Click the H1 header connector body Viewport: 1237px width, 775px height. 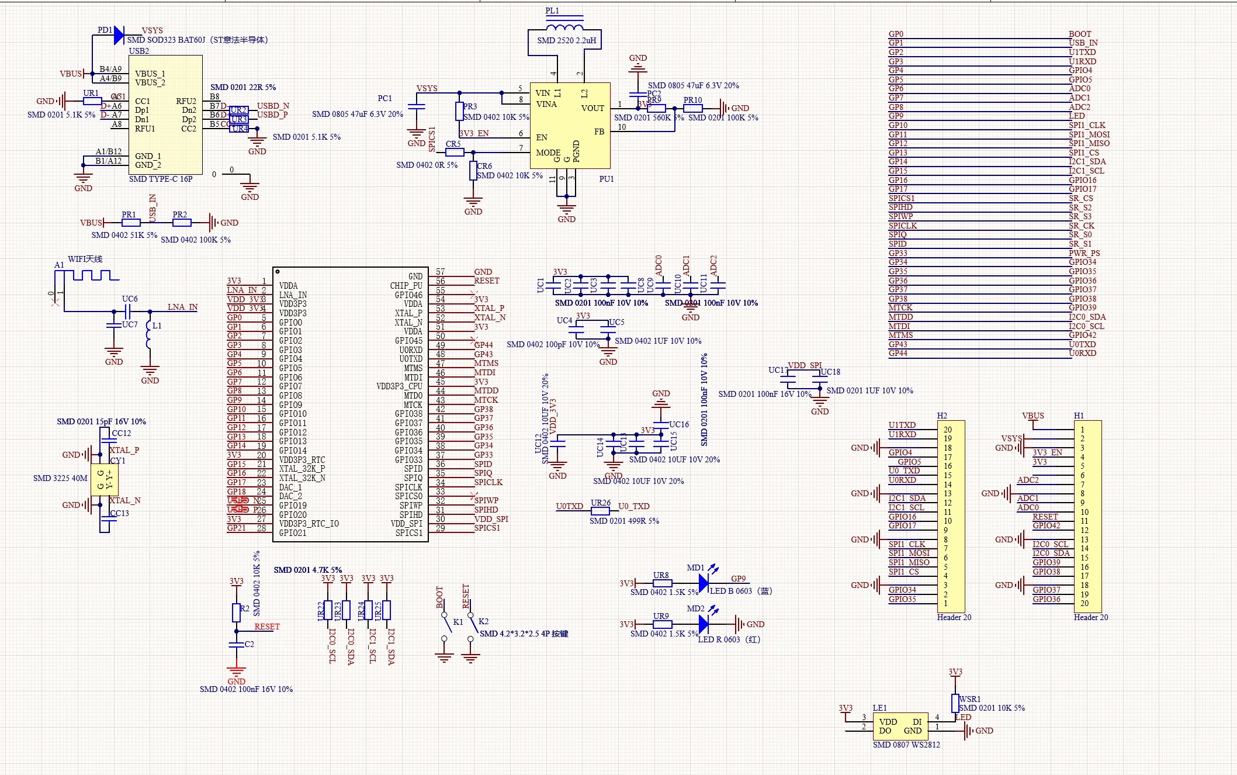coord(1088,516)
